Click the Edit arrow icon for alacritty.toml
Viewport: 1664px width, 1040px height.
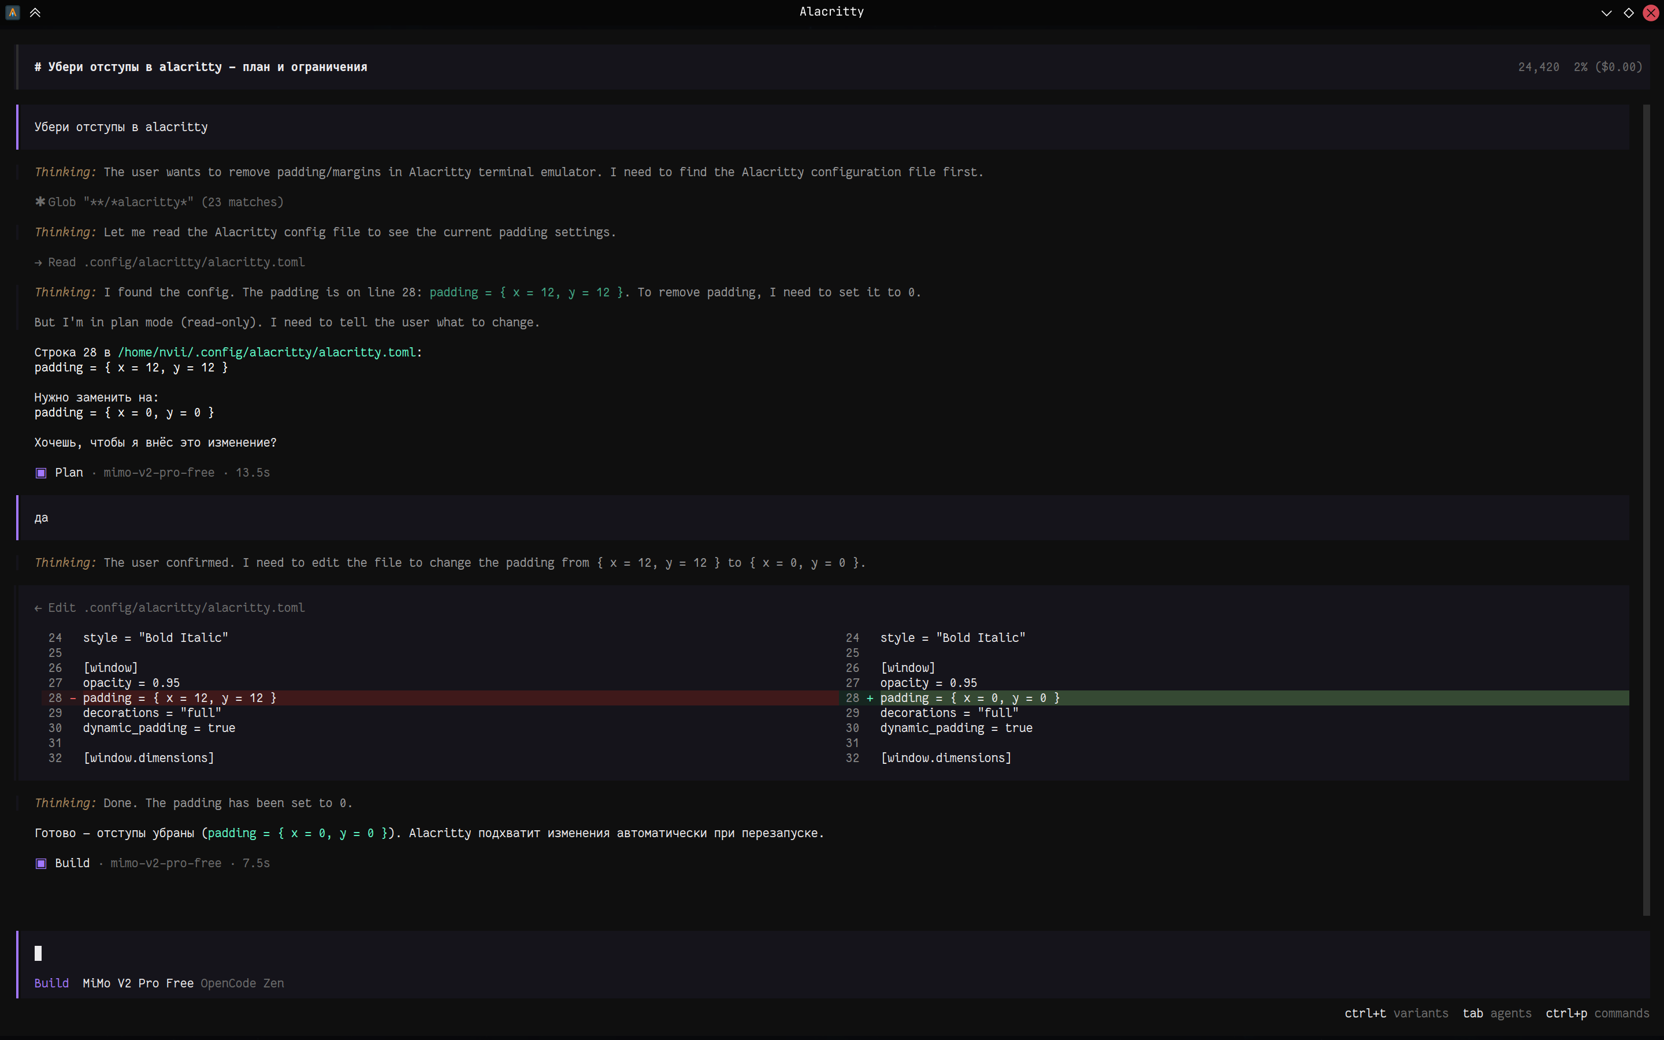point(39,608)
